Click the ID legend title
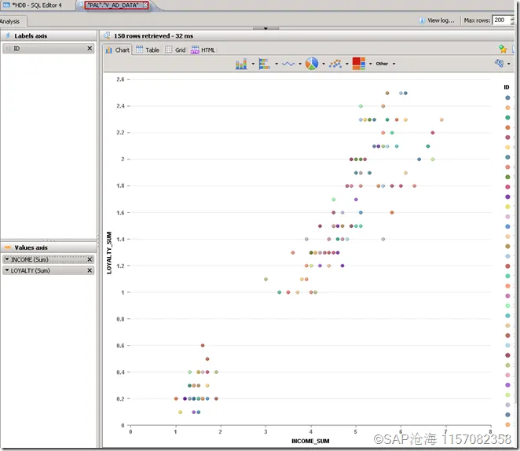520x451 pixels. click(x=507, y=87)
